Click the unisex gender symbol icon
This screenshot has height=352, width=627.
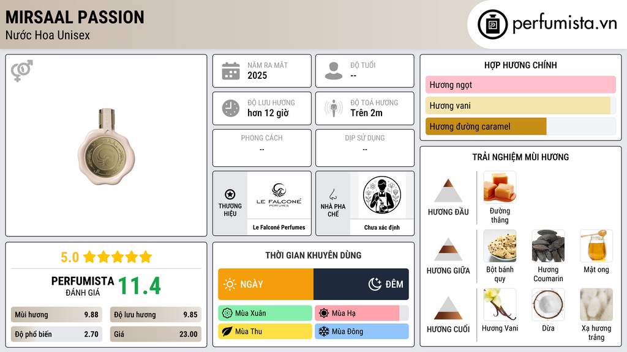(22, 71)
